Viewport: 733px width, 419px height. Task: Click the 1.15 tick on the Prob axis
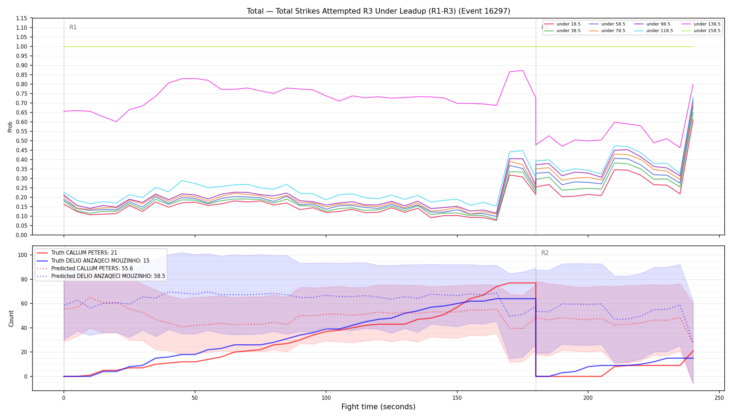22,18
